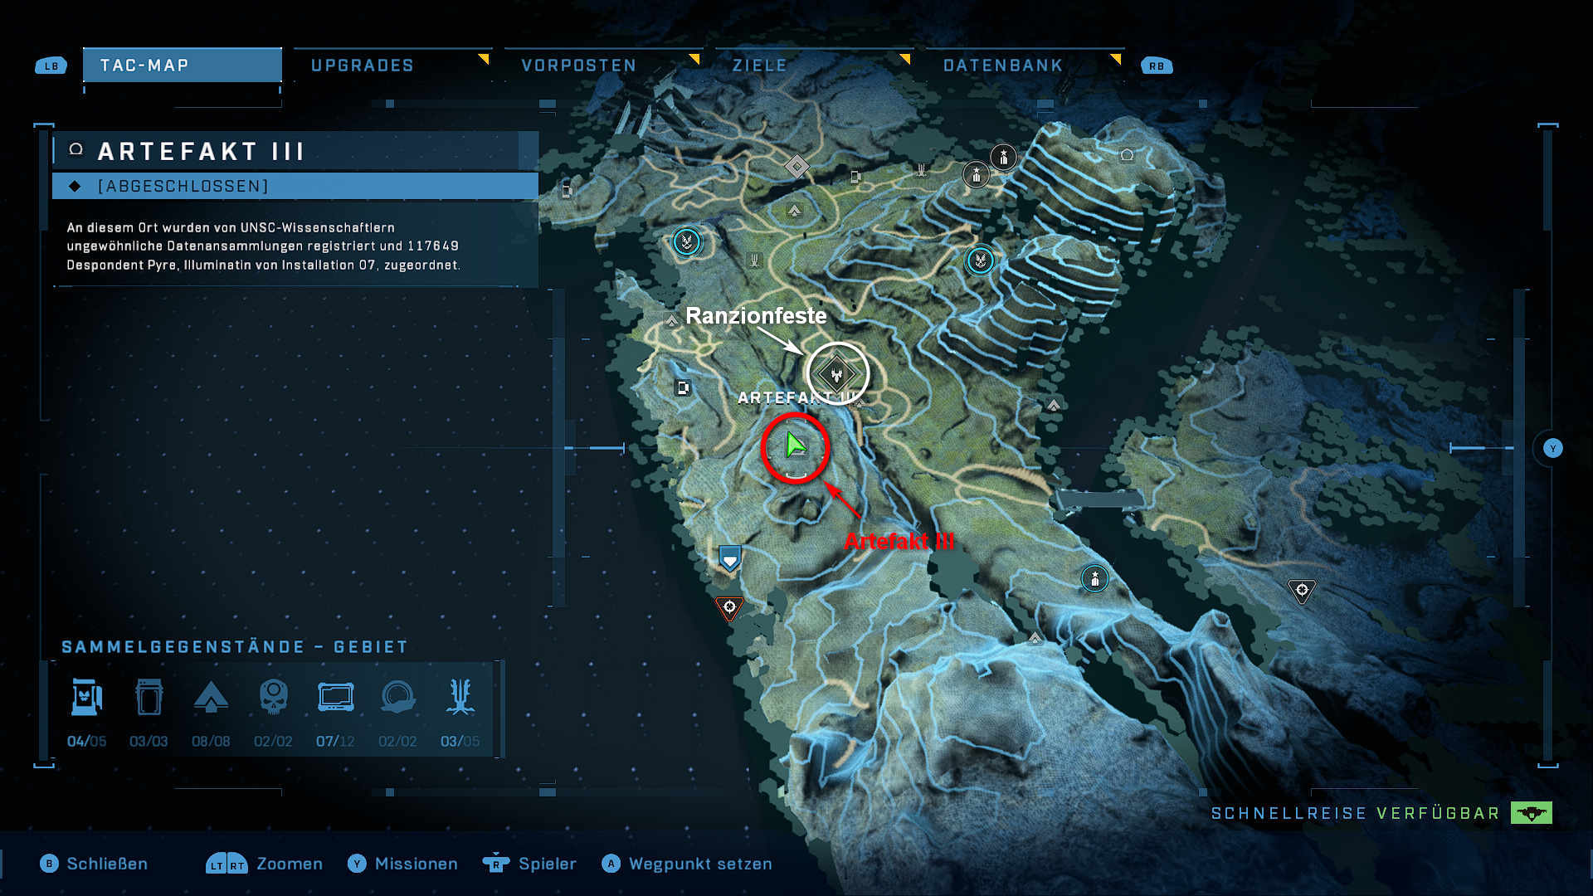Click the Missionen button prompt
The image size is (1593, 896).
[x=402, y=864]
